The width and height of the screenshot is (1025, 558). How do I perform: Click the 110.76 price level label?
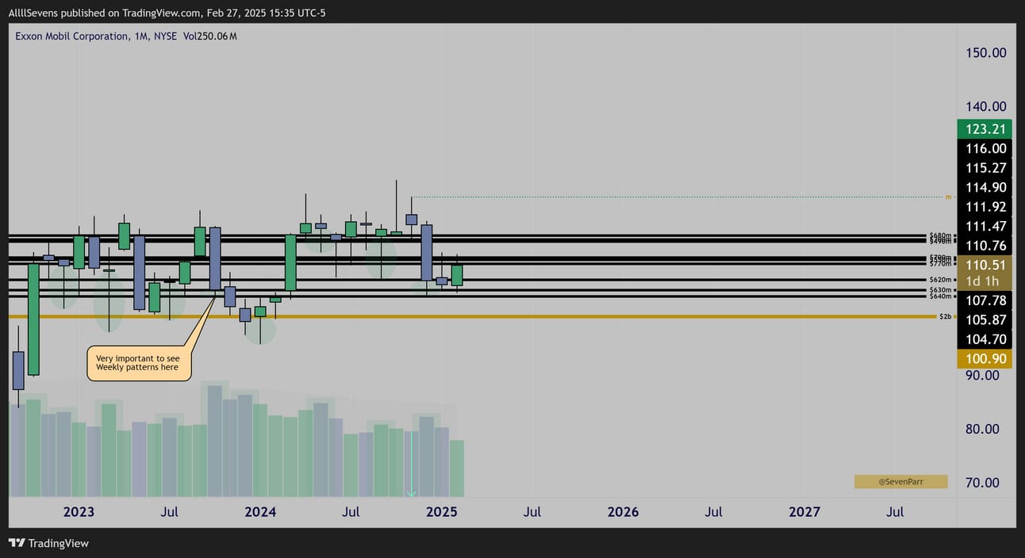[x=985, y=246]
